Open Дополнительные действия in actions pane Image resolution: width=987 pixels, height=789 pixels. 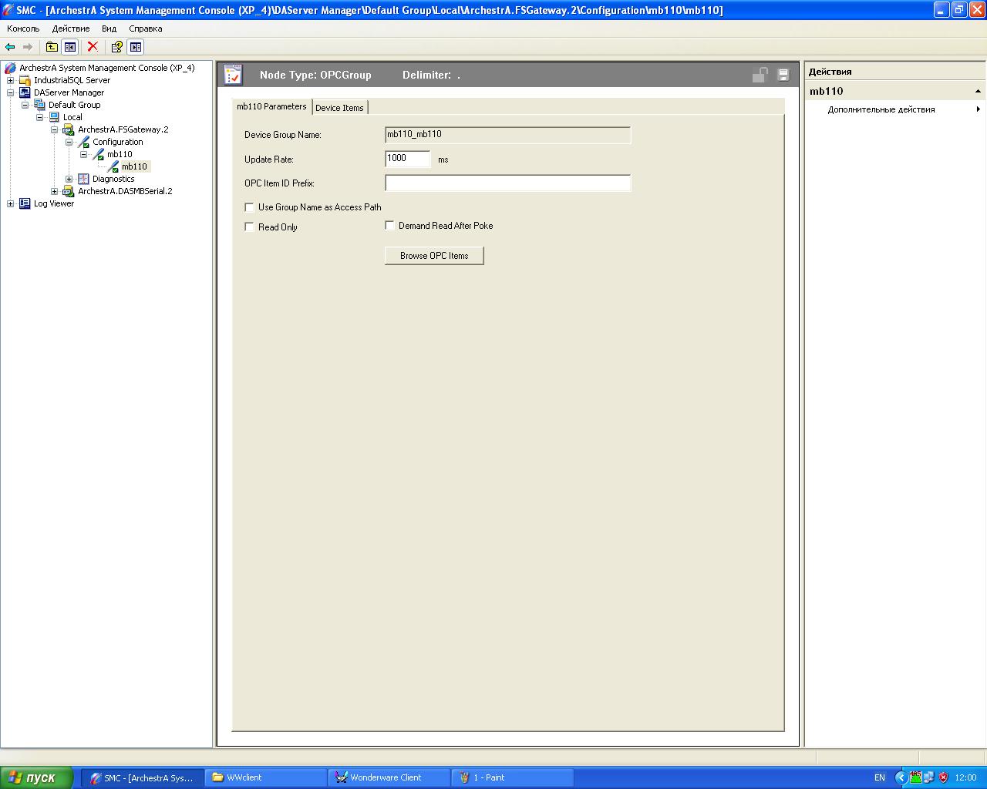[881, 109]
